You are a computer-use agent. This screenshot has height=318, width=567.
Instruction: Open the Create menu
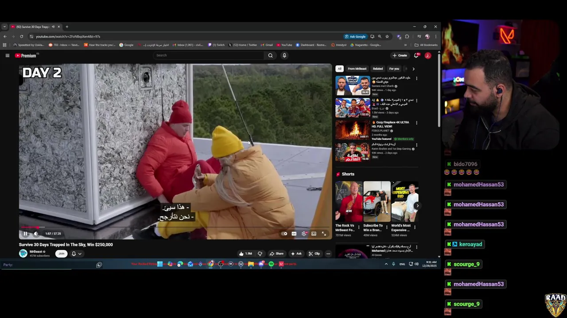pyautogui.click(x=400, y=55)
